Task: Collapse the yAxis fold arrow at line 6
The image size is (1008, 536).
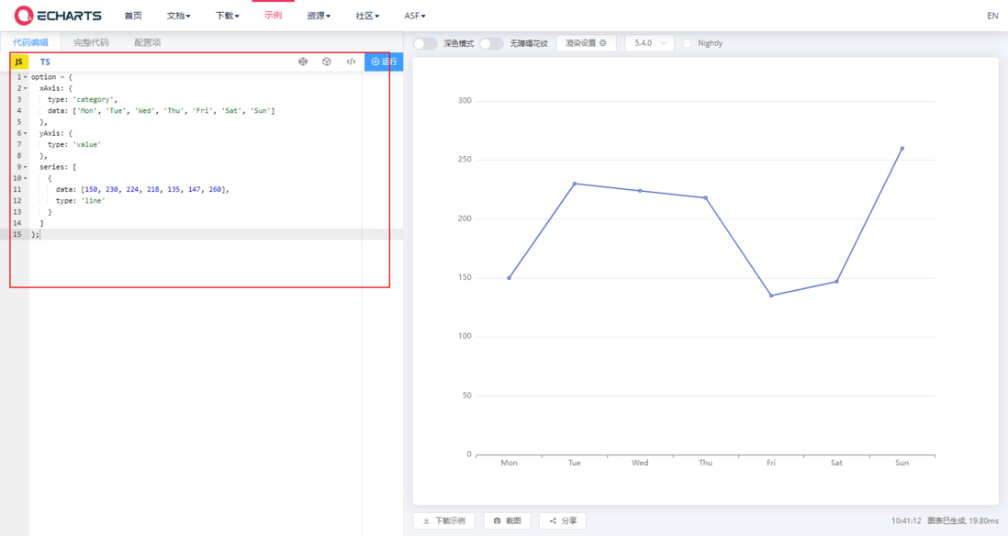Action: click(26, 133)
